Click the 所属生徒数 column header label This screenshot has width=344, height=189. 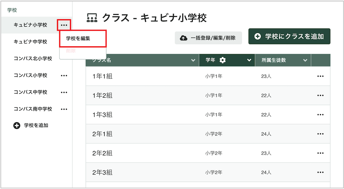coord(273,60)
